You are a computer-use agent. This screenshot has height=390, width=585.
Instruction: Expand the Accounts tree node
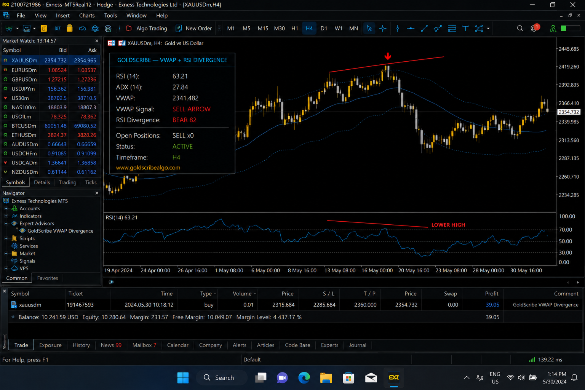[x=6, y=209]
